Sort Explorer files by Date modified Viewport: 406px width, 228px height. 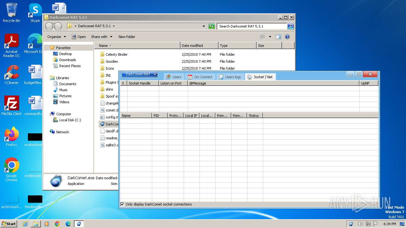(199, 46)
